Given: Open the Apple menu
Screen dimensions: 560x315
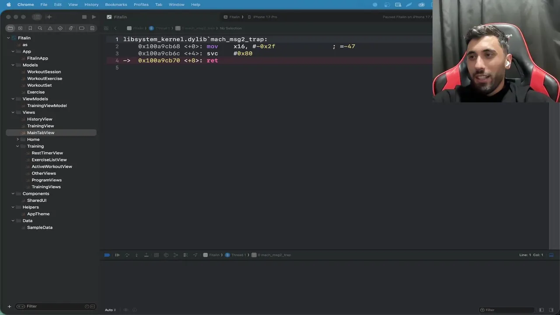Looking at the screenshot, I should click(8, 4).
